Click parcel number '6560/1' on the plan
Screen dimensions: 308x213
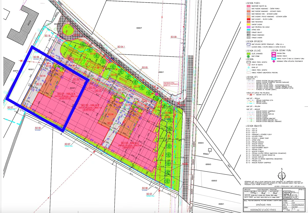coord(161,72)
